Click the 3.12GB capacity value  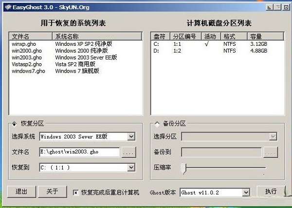(259, 44)
